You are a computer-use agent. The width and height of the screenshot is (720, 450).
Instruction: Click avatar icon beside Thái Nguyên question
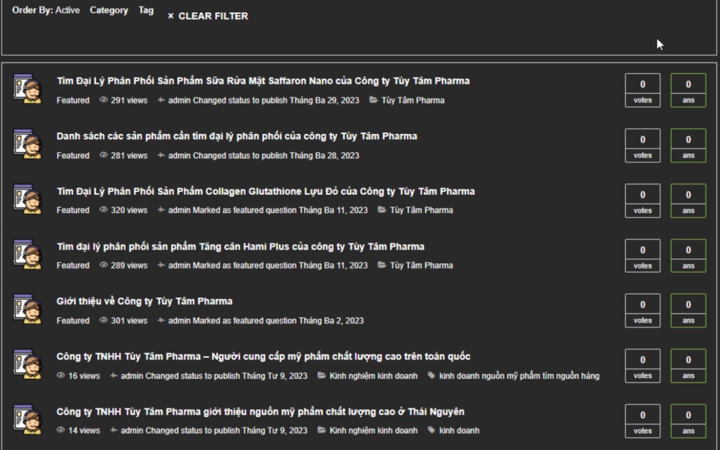coord(28,420)
